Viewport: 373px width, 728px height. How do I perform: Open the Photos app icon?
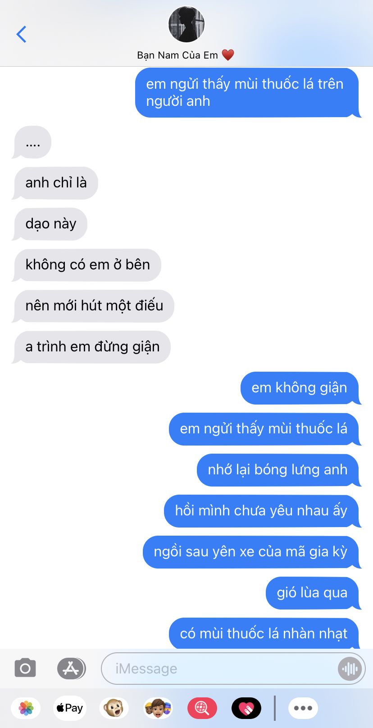coord(26,708)
